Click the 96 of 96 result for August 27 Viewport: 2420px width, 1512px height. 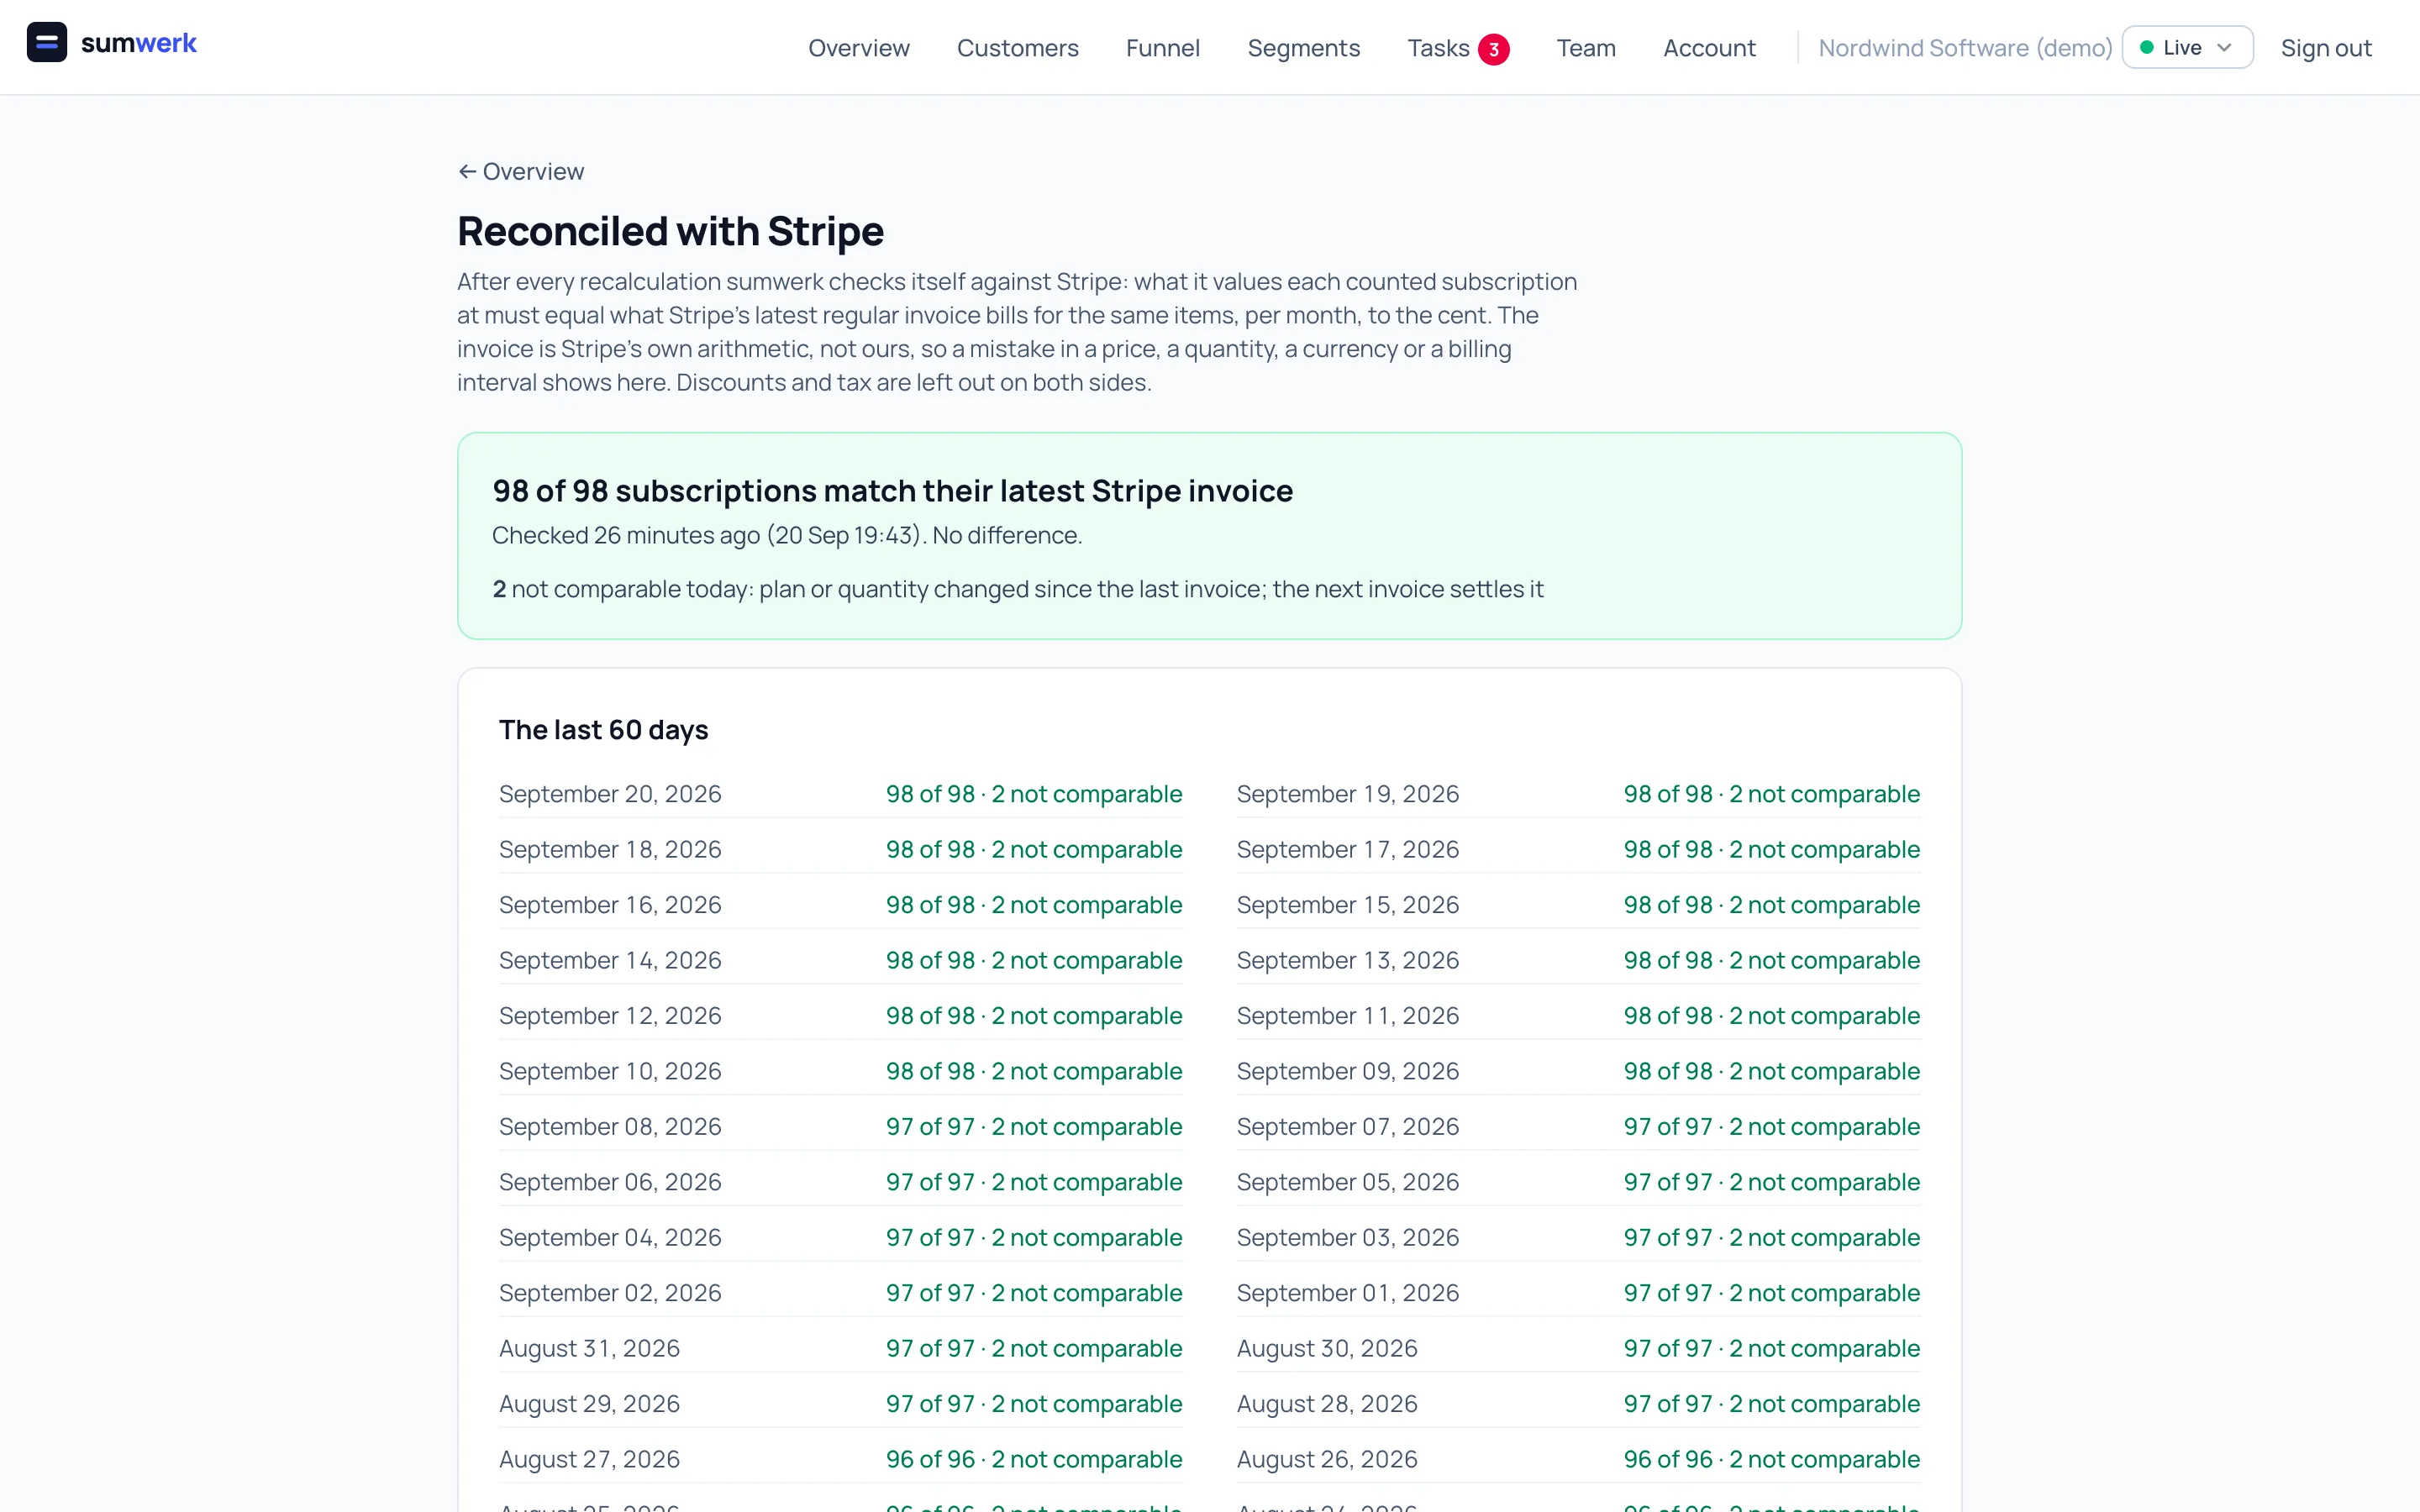click(1034, 1460)
